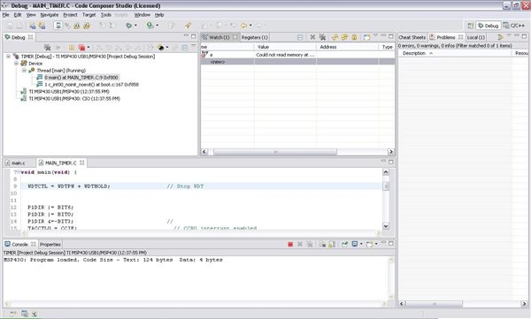This screenshot has height=319, width=531.
Task: Click the Address column header in Watch view
Action: point(347,47)
